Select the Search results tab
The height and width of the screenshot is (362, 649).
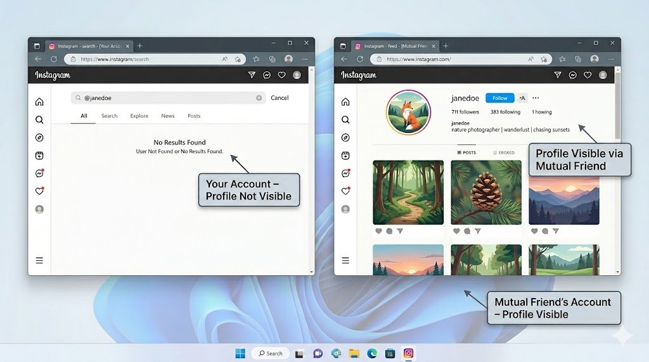pyautogui.click(x=109, y=116)
